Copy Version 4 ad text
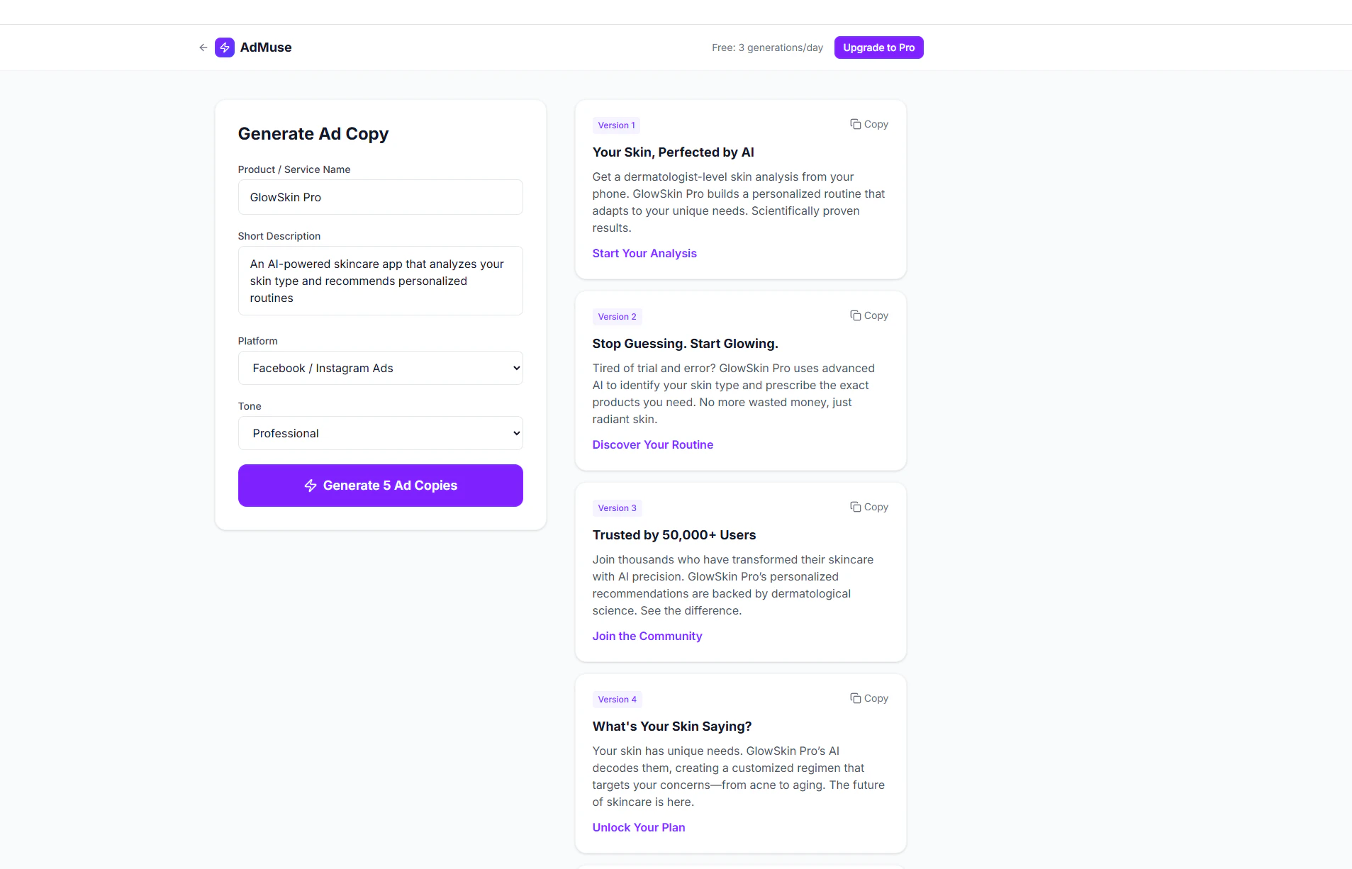This screenshot has width=1352, height=869. (869, 698)
